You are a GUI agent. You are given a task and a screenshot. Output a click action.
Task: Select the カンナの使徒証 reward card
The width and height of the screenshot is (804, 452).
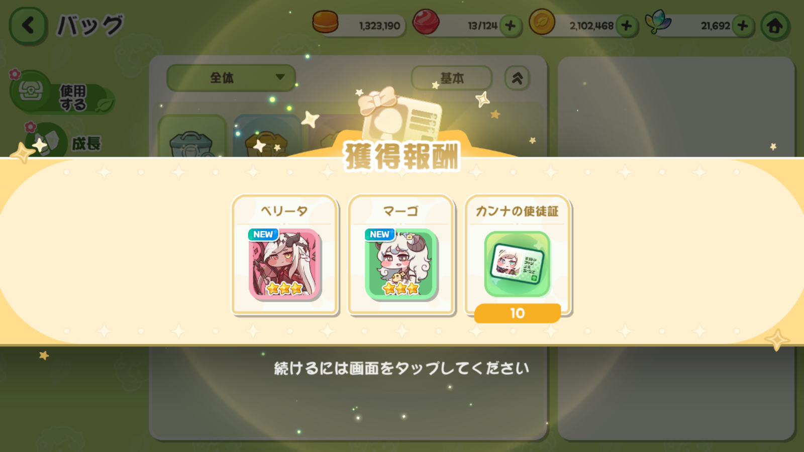click(x=518, y=255)
